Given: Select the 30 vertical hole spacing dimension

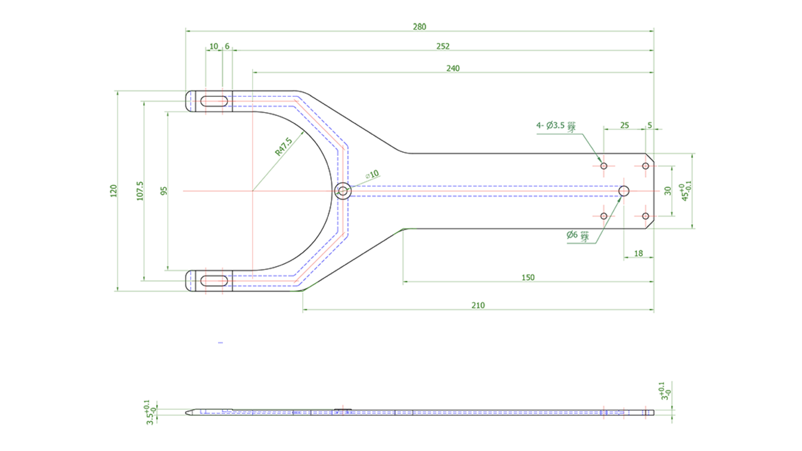Looking at the screenshot, I should point(667,191).
